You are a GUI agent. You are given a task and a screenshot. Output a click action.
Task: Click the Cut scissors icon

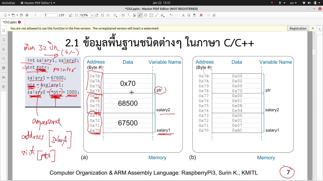coord(183,15)
